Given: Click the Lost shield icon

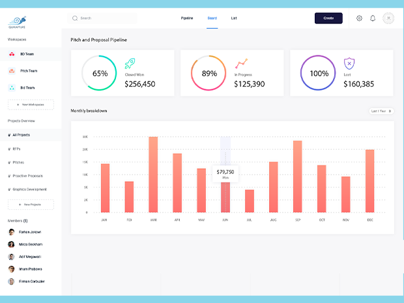Looking at the screenshot, I should pos(349,64).
